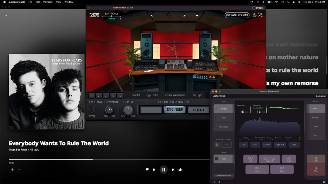Viewport: 328px width, 184px height.
Task: Click the blue sync icon in ListenHub corner
Action: coord(324,182)
